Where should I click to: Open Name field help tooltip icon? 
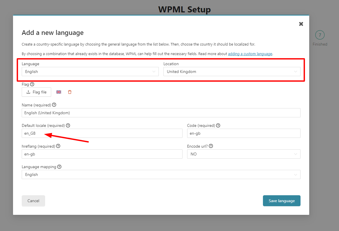coord(54,105)
